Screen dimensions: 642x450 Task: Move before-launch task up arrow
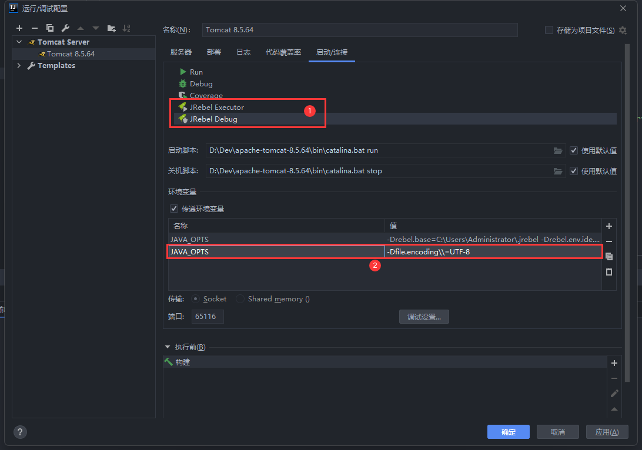click(614, 409)
